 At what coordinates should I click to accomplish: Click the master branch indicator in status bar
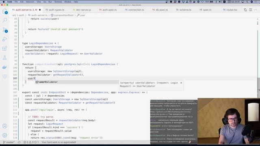point(9,142)
